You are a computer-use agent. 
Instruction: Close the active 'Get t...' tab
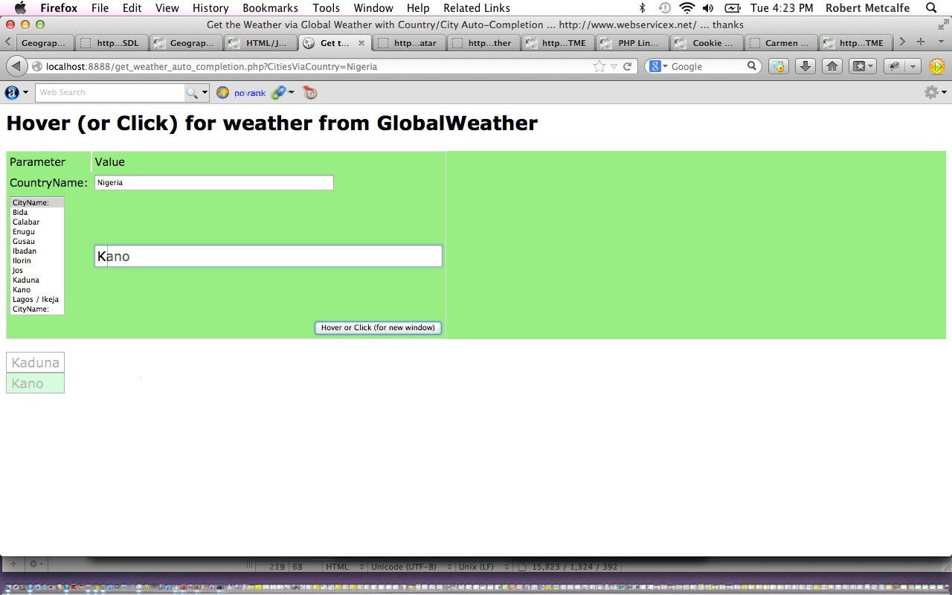[x=361, y=42]
